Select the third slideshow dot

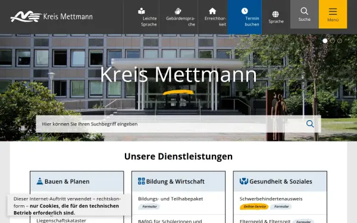(x=340, y=40)
